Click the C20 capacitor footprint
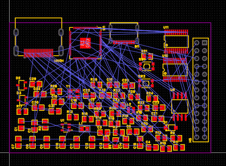This screenshot has height=166, width=226. [128, 85]
